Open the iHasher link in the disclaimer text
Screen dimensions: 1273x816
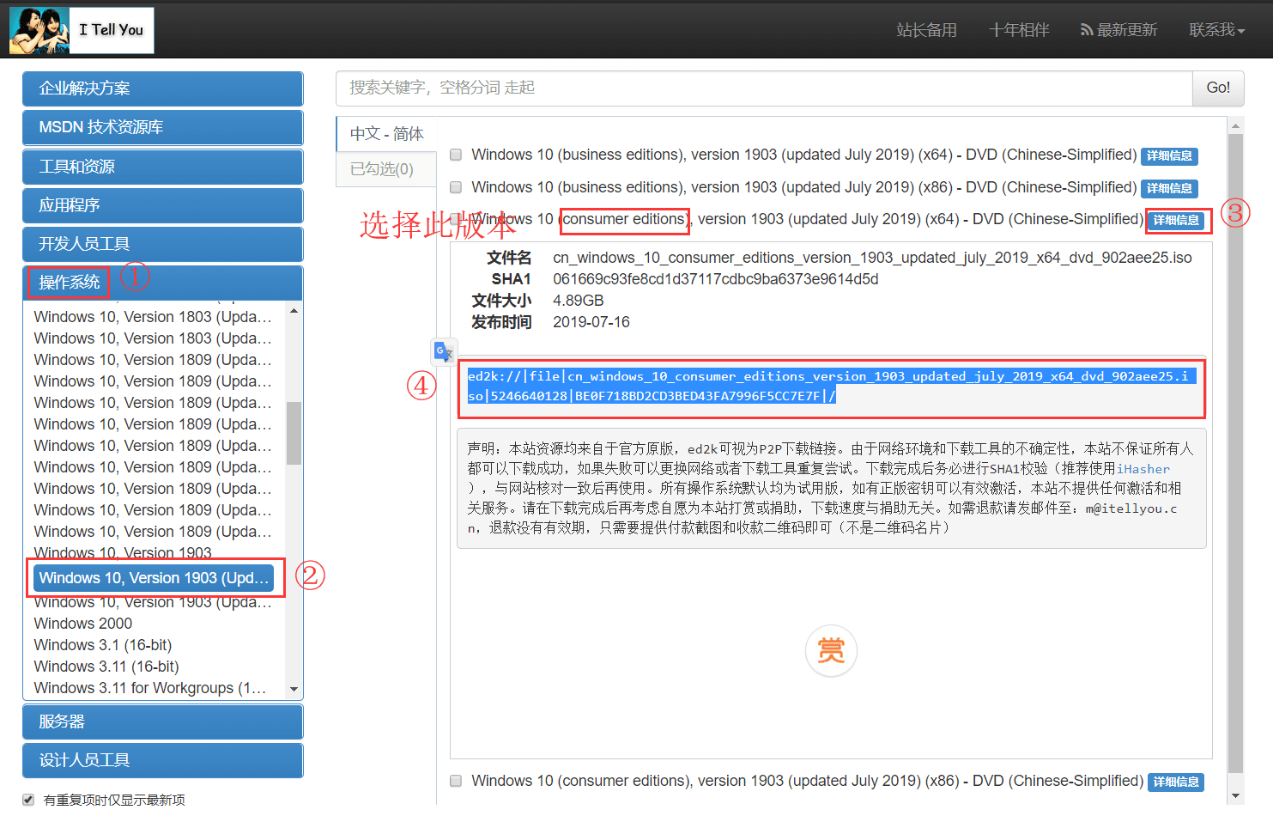coord(1143,468)
